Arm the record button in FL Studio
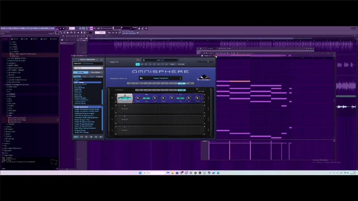The image size is (358, 201). click(67, 28)
